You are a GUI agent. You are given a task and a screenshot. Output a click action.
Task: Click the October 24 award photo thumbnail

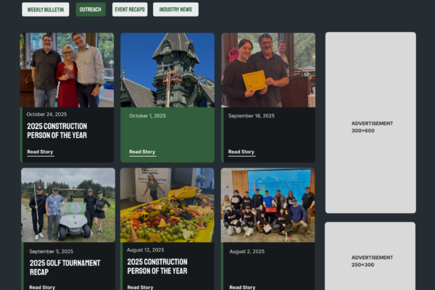click(x=67, y=70)
